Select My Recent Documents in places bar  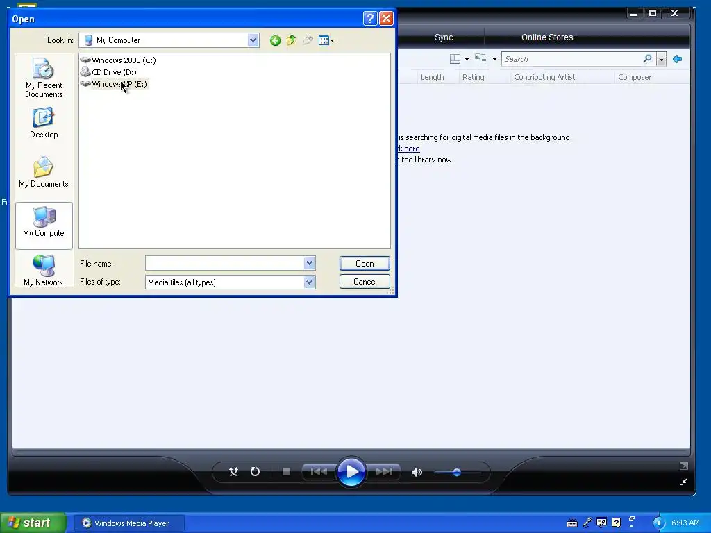point(44,78)
